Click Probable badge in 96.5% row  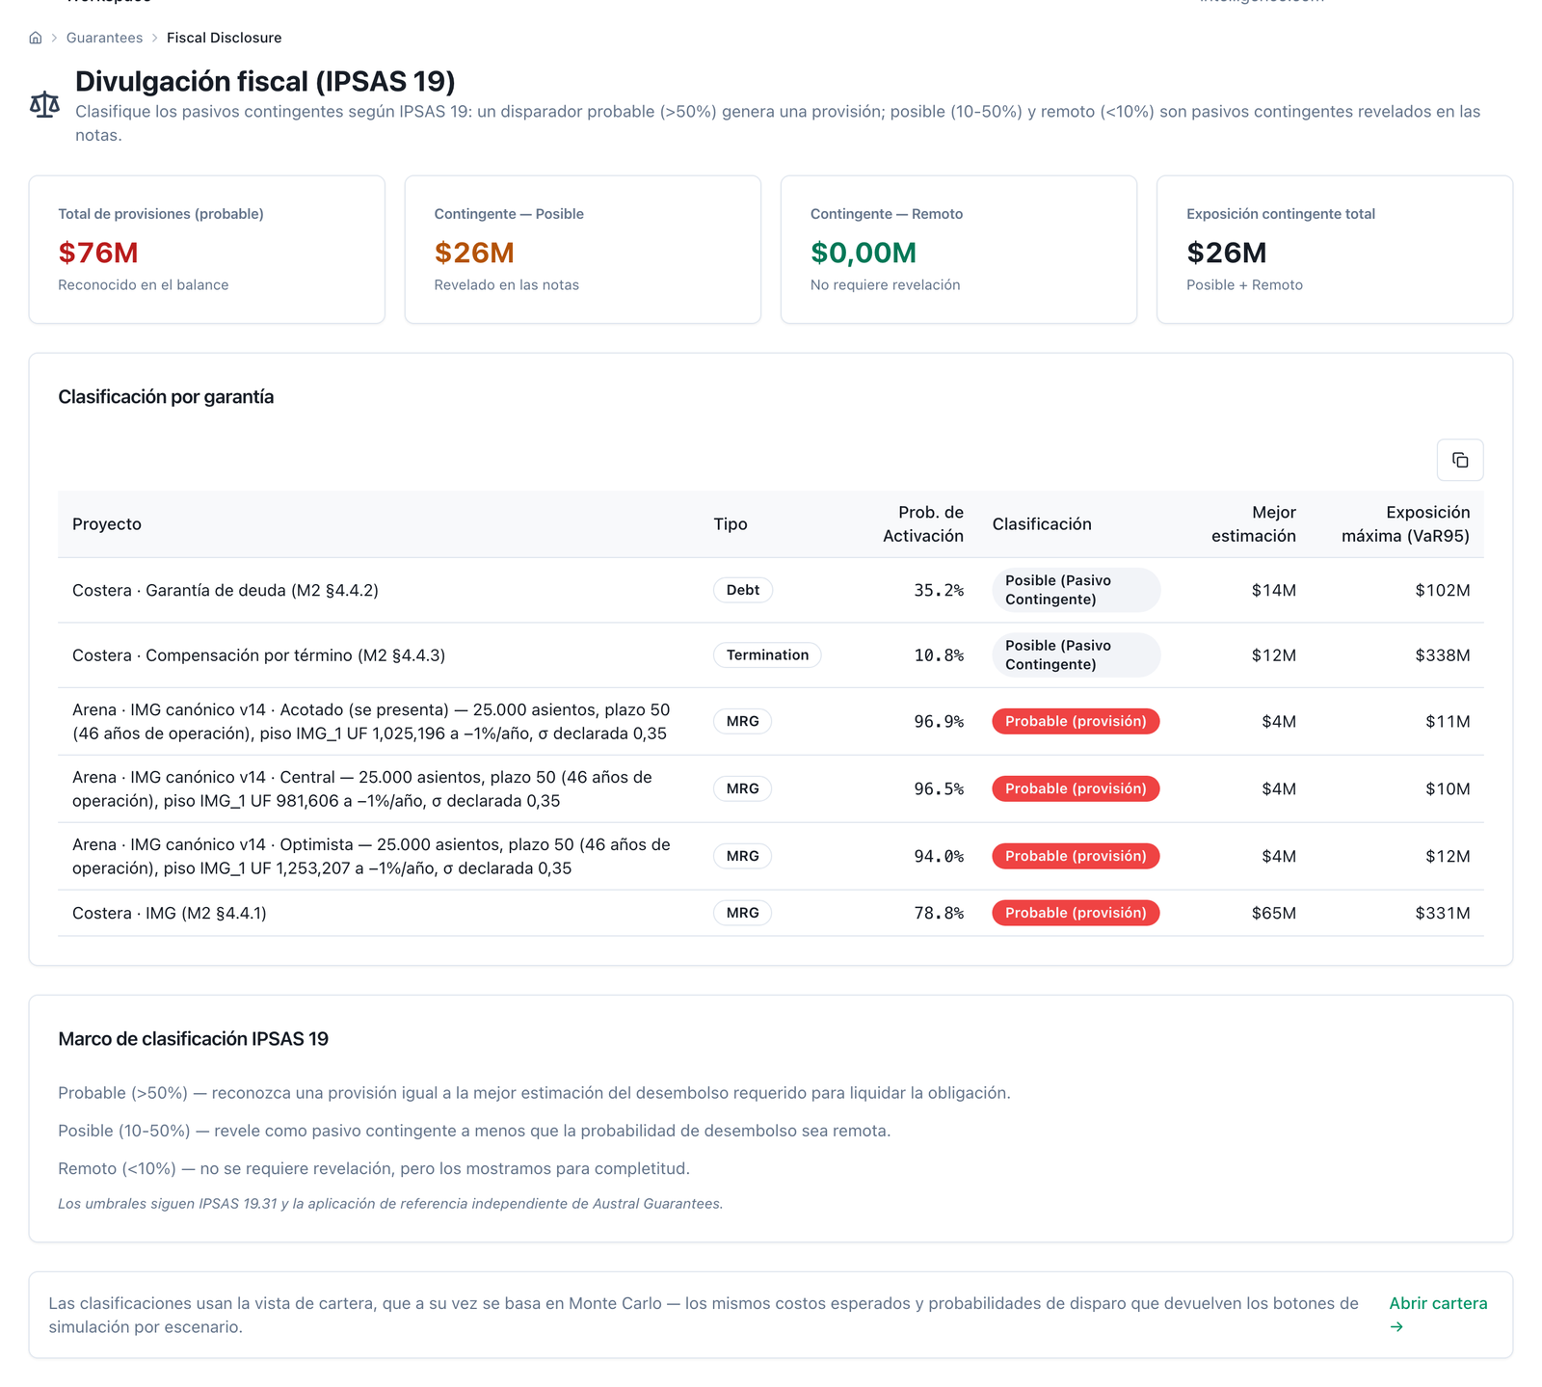1076,788
